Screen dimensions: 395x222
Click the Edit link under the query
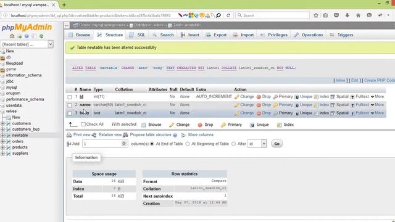(x=354, y=80)
